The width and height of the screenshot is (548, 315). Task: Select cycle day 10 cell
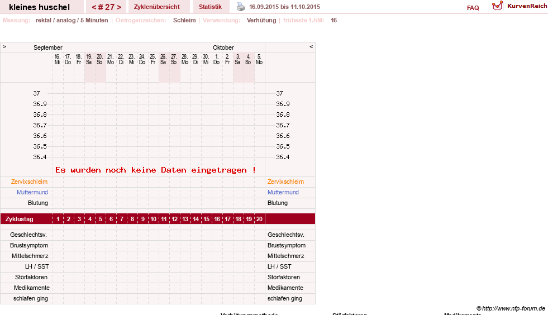(154, 219)
